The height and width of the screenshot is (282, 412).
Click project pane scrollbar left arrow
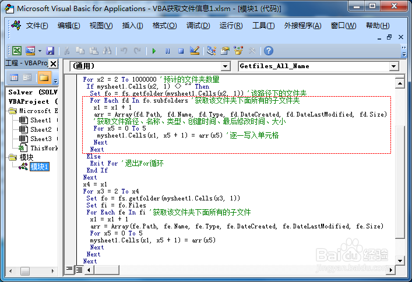(10, 271)
